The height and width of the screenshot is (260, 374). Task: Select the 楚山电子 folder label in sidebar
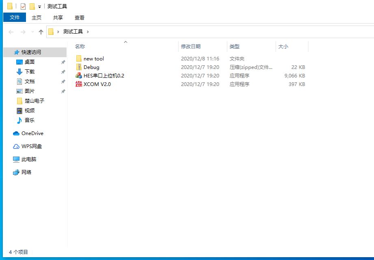point(35,101)
